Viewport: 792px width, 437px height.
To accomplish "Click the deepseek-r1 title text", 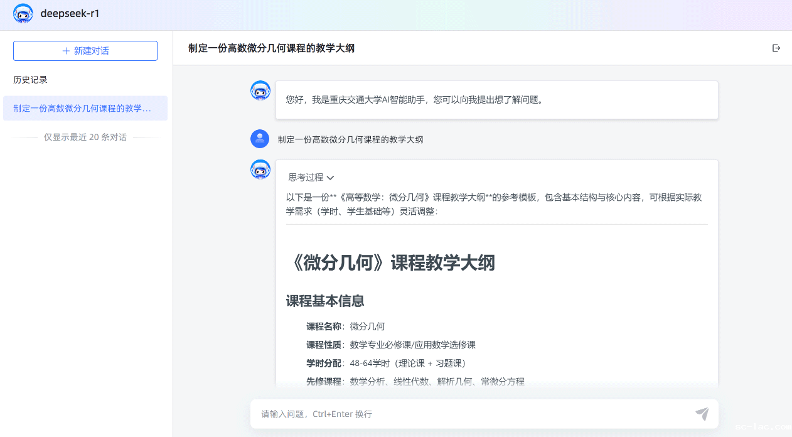I will (x=70, y=14).
